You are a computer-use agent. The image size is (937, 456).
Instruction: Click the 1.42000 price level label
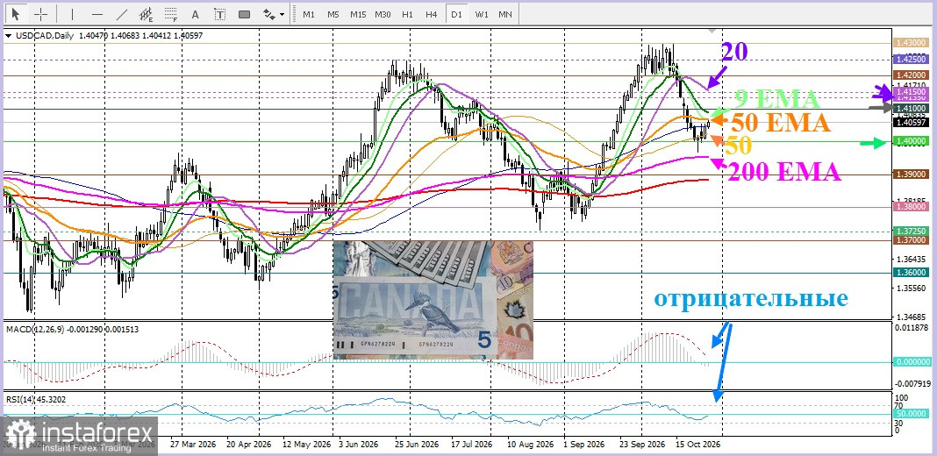[x=912, y=75]
